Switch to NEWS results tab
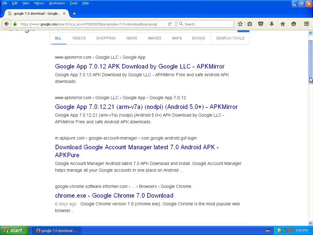Screen dimensions: 313x235 (131, 38)
